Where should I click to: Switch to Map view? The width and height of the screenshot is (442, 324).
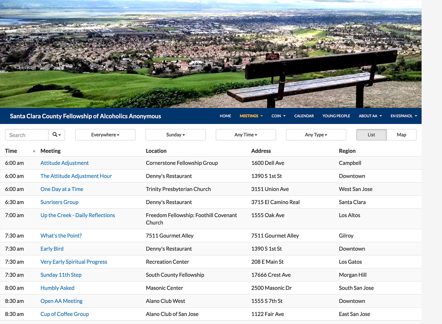tap(401, 135)
